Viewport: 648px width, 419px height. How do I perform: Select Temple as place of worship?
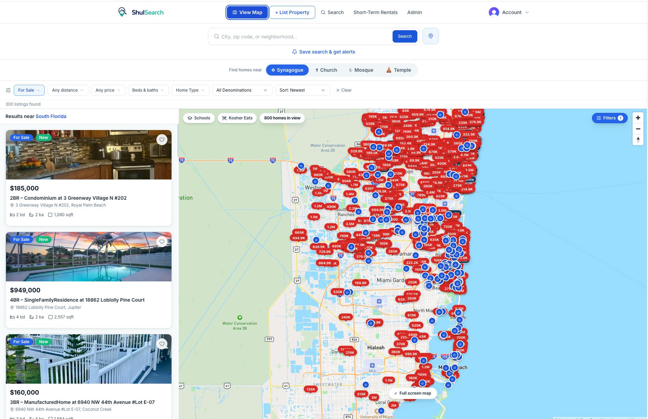398,70
